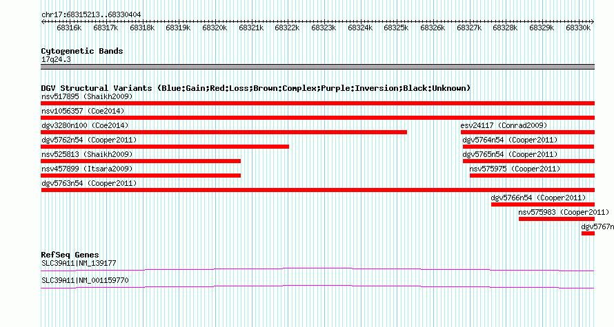The height and width of the screenshot is (327, 614).
Task: Click the short dgv5767n red bar
Action: (x=588, y=233)
